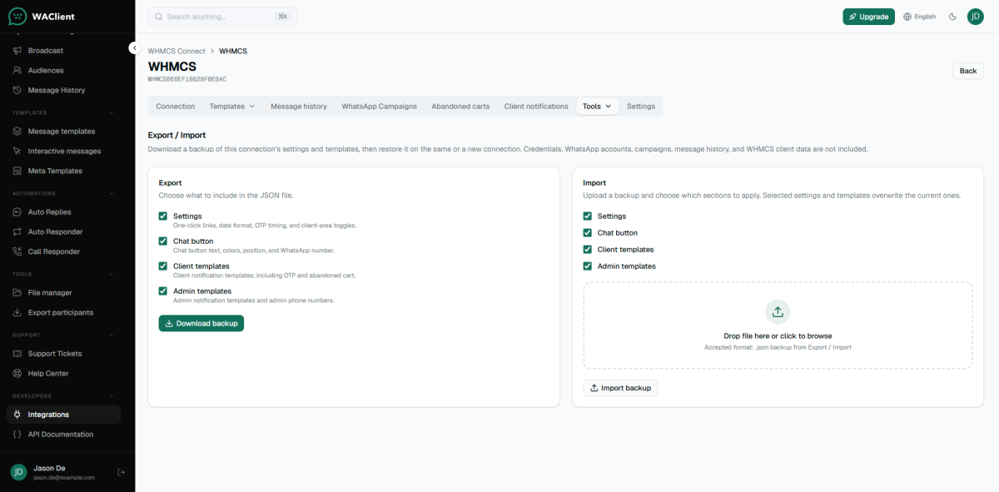This screenshot has width=999, height=492.
Task: Click API Documentation braces icon
Action: [x=17, y=435]
